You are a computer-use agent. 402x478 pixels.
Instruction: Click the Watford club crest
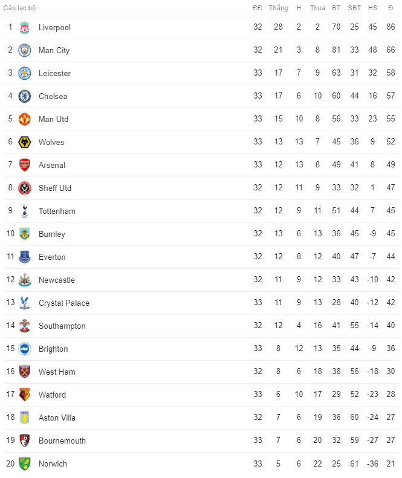(25, 395)
